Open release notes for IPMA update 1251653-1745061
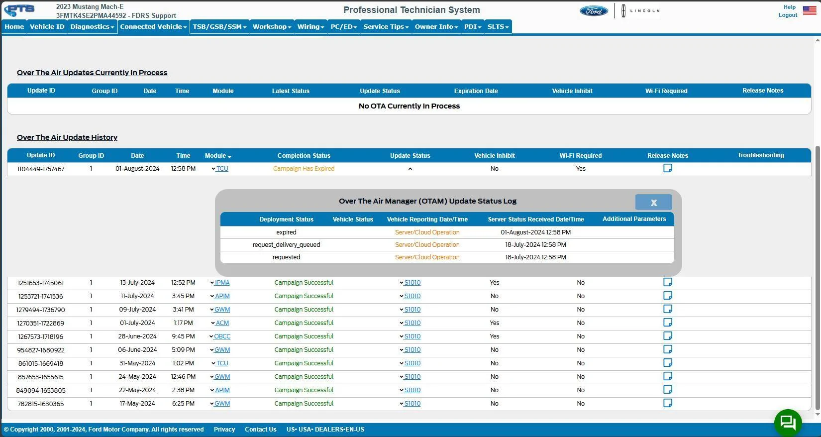 pos(668,282)
